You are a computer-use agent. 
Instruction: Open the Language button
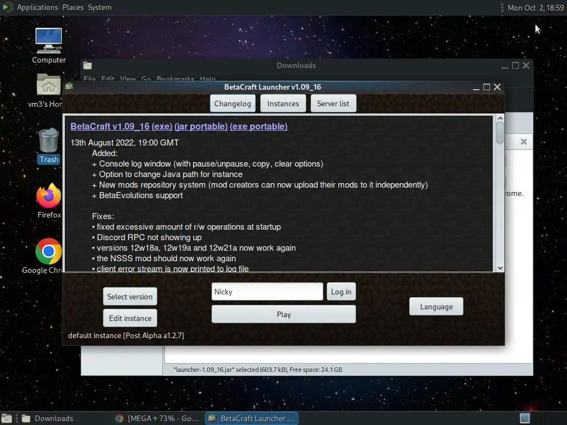(x=436, y=307)
